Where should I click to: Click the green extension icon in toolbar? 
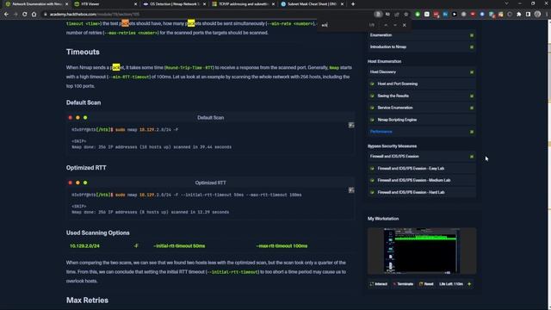pos(418,15)
